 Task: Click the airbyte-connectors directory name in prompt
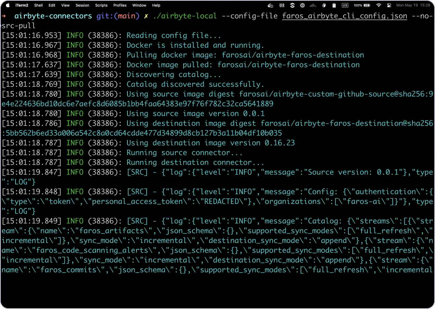[x=53, y=16]
